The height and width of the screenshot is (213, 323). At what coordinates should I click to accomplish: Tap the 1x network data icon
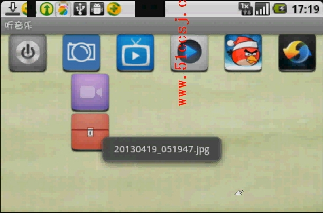click(x=245, y=8)
